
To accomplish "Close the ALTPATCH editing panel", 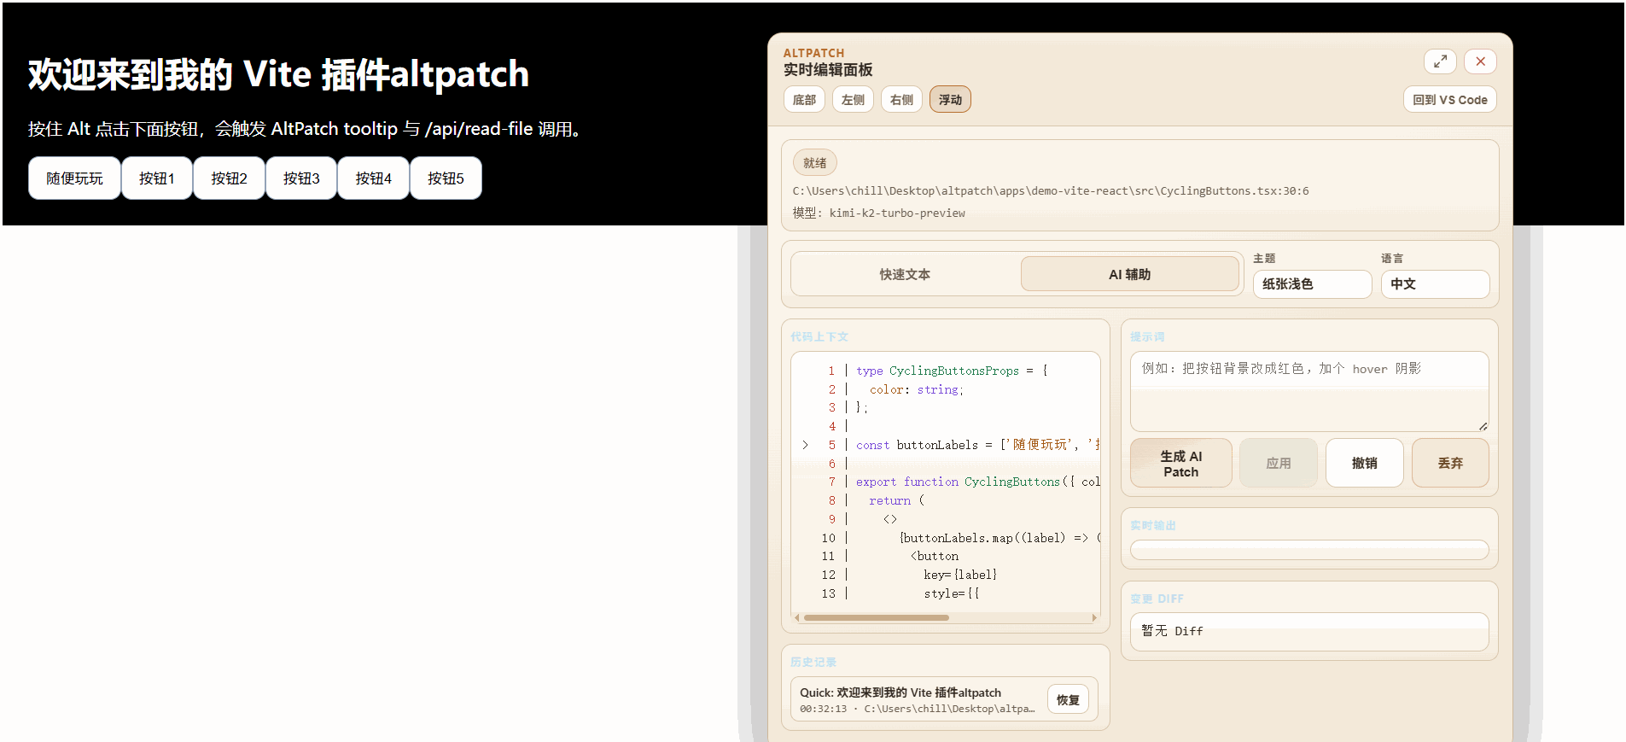I will click(1480, 61).
